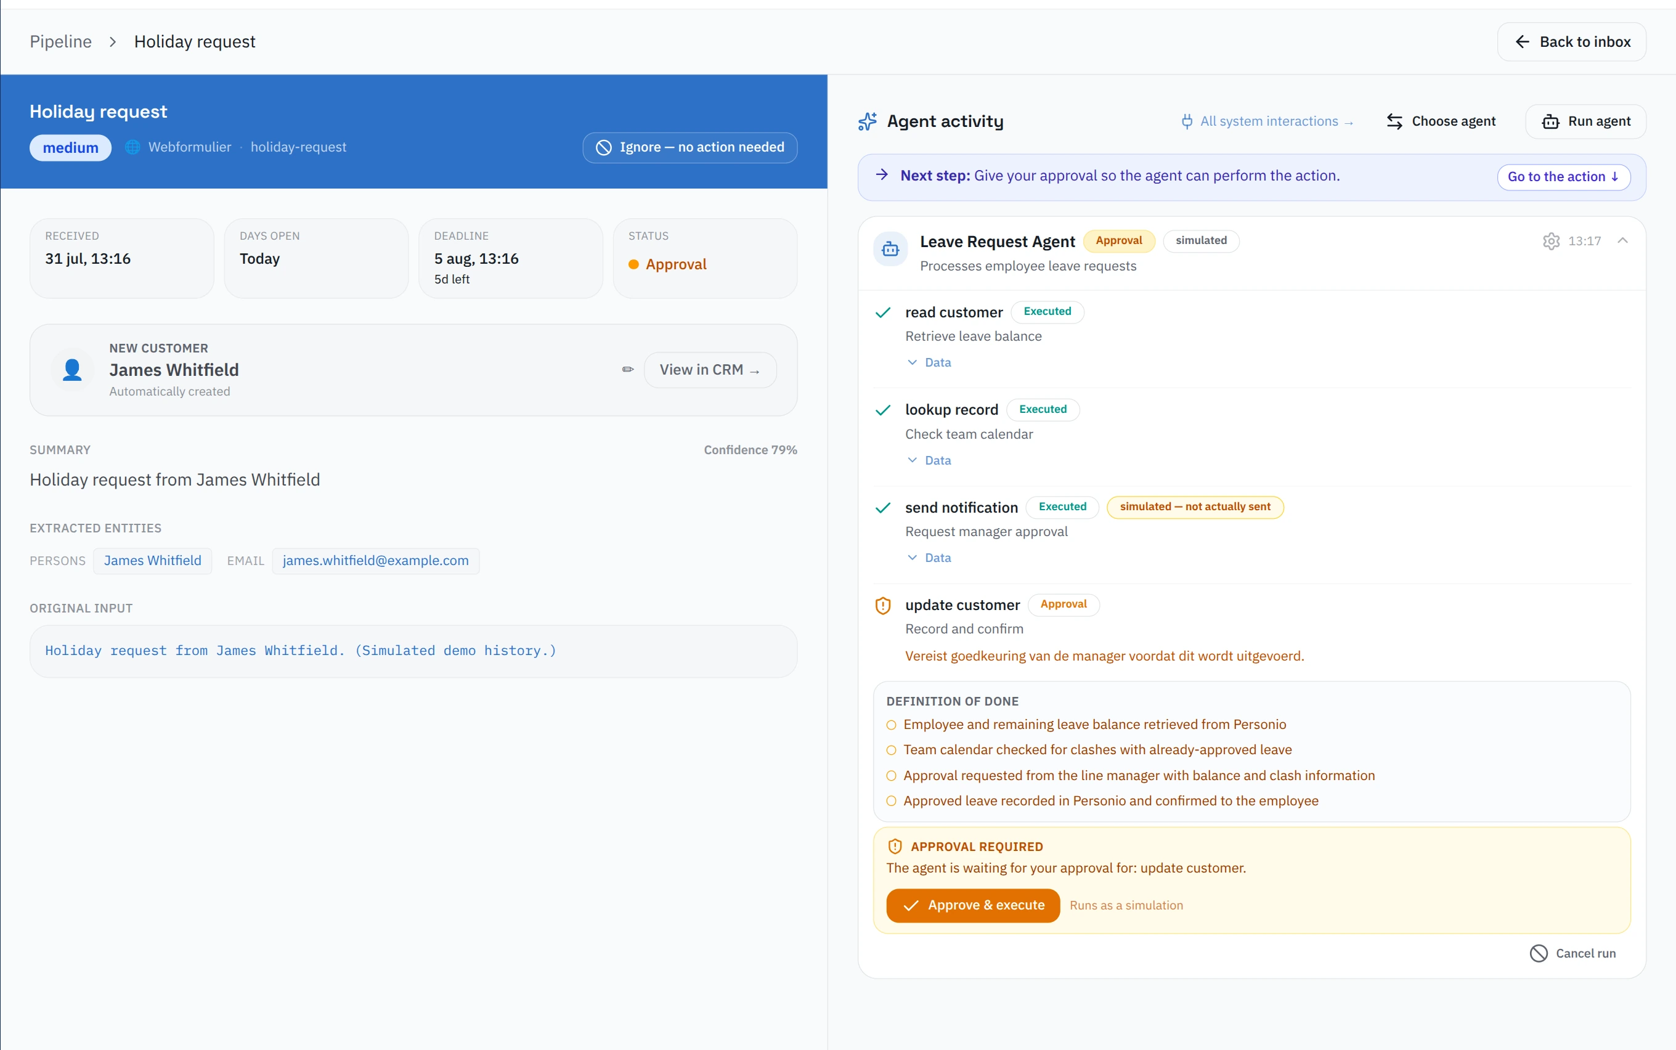This screenshot has width=1676, height=1050.
Task: Click the Run agent button
Action: [x=1586, y=121]
